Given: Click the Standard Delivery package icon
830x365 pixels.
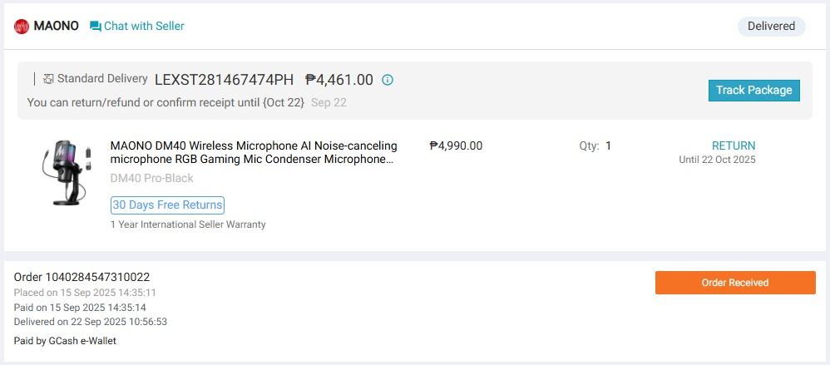Looking at the screenshot, I should click(x=48, y=79).
